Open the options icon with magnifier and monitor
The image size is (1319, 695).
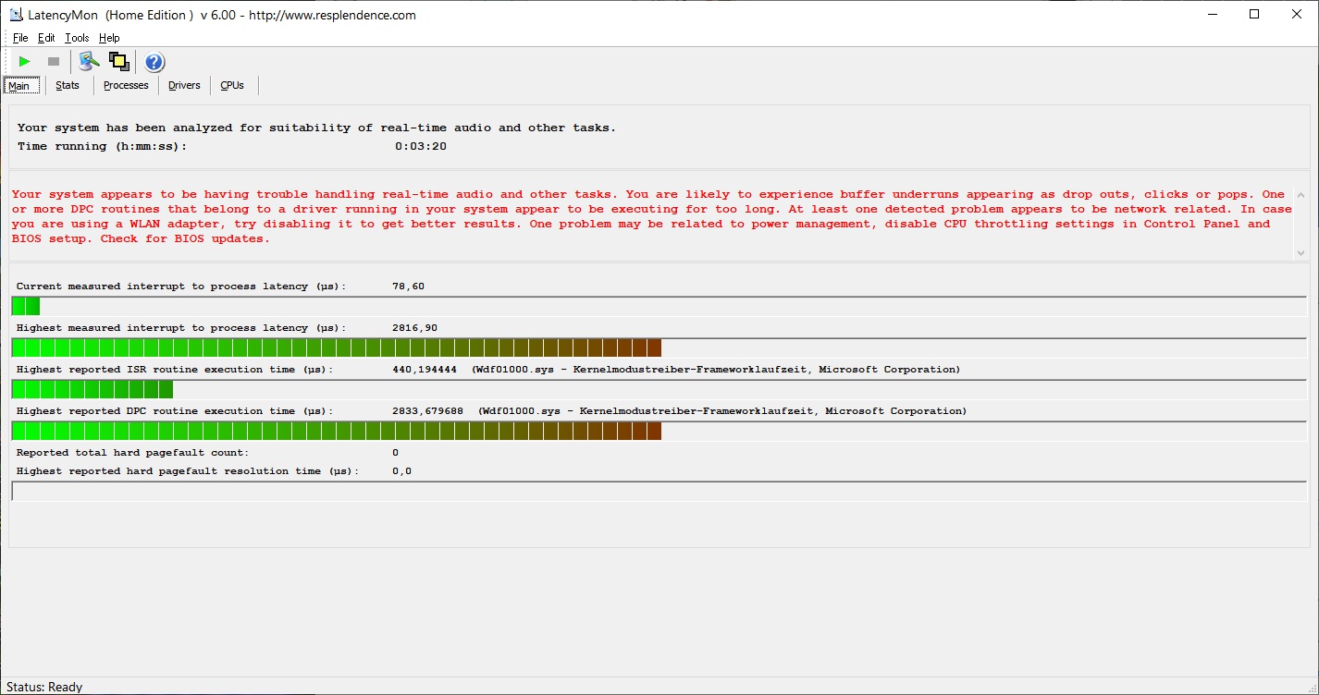click(x=89, y=62)
